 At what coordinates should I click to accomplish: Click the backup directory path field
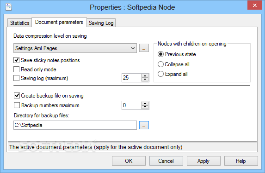pyautogui.click(x=75, y=125)
